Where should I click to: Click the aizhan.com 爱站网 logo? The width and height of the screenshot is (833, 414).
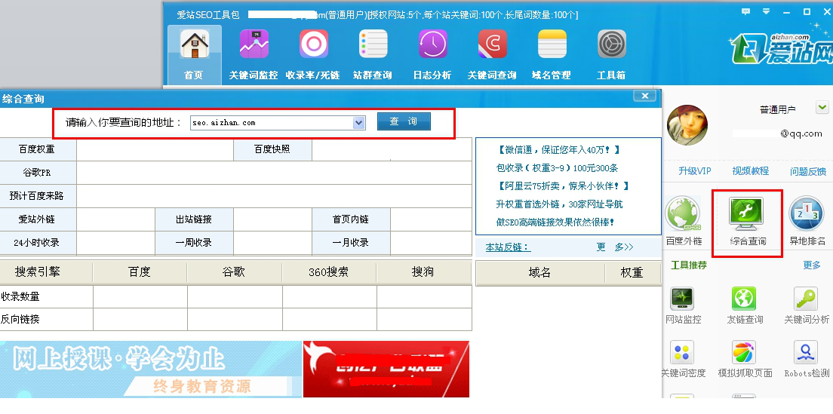coord(781,49)
